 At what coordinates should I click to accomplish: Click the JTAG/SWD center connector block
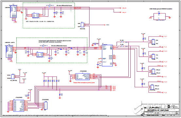click(x=82, y=76)
